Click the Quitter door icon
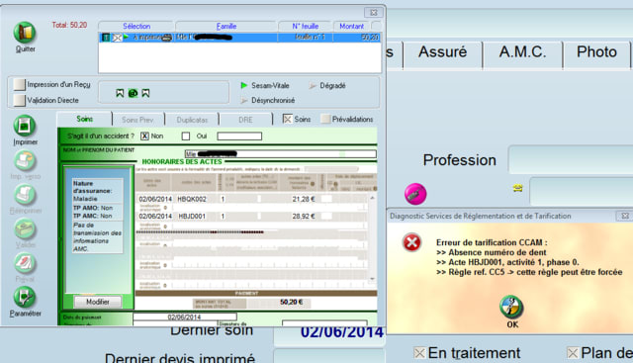This screenshot has height=363, width=633. [x=25, y=33]
